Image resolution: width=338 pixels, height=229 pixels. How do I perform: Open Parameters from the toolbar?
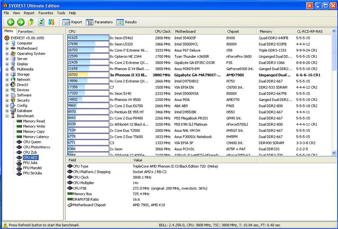(x=99, y=22)
